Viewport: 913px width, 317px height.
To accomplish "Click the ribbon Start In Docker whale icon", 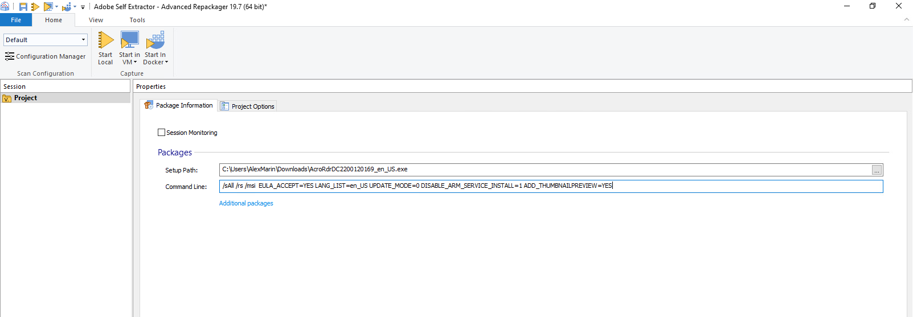I will (x=155, y=41).
